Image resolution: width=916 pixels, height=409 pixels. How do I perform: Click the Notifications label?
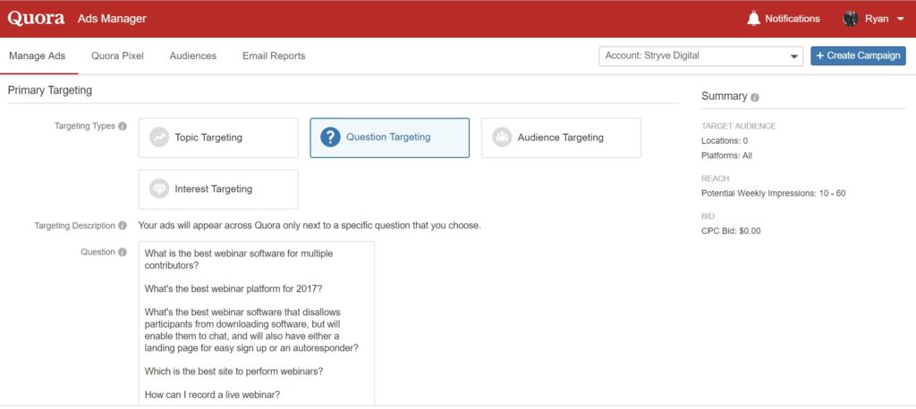click(x=793, y=19)
